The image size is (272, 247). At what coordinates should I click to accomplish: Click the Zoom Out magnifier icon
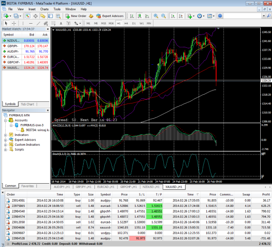163,16
